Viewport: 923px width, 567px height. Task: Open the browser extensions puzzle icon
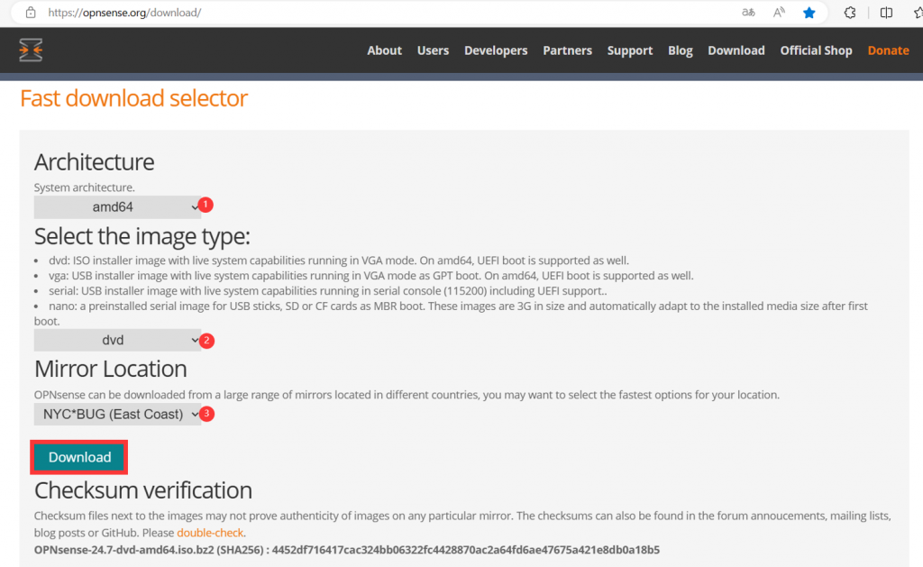pyautogui.click(x=849, y=13)
